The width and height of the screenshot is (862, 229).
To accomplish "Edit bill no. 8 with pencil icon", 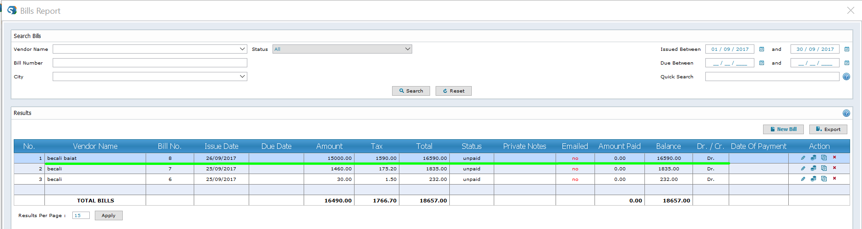I will pyautogui.click(x=803, y=158).
